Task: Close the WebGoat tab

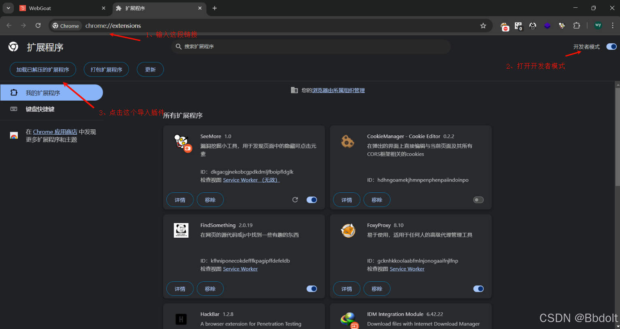Action: (x=104, y=8)
